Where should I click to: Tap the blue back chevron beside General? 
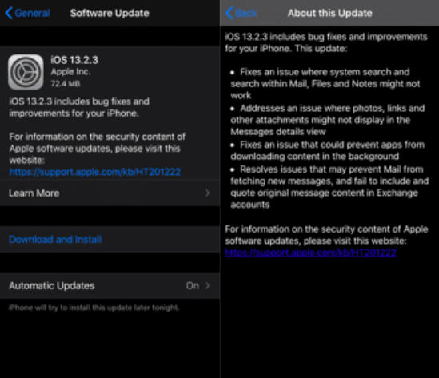pos(9,13)
